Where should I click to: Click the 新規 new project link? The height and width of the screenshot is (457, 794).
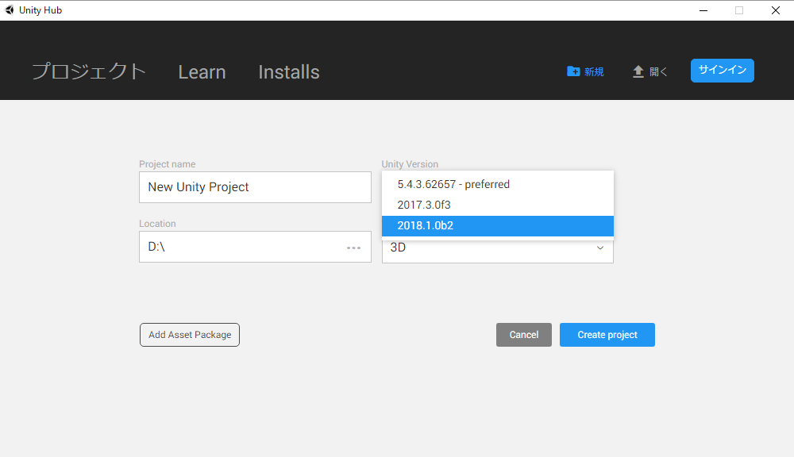coord(594,72)
